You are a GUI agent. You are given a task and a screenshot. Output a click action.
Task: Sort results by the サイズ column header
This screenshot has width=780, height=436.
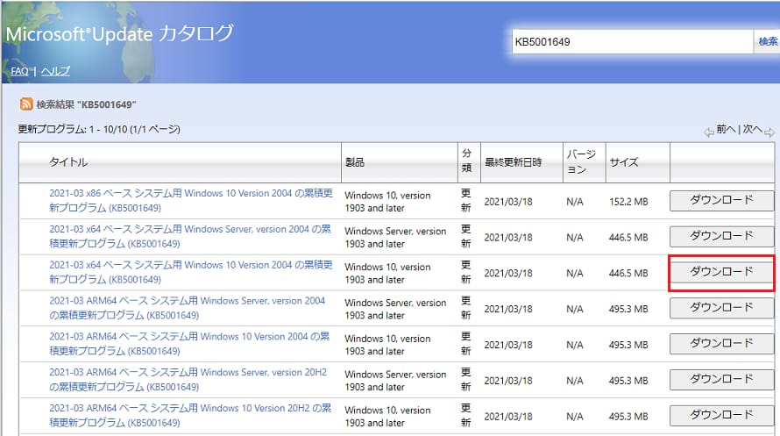point(624,162)
